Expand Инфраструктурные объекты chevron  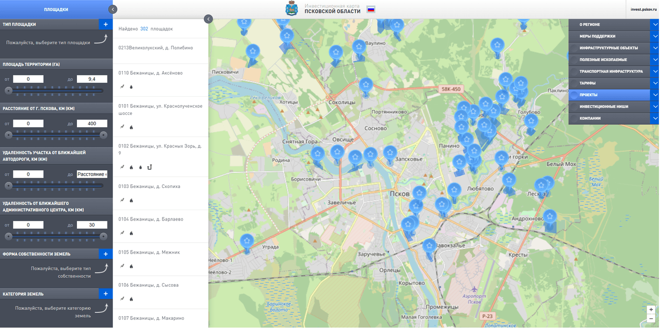click(x=655, y=48)
